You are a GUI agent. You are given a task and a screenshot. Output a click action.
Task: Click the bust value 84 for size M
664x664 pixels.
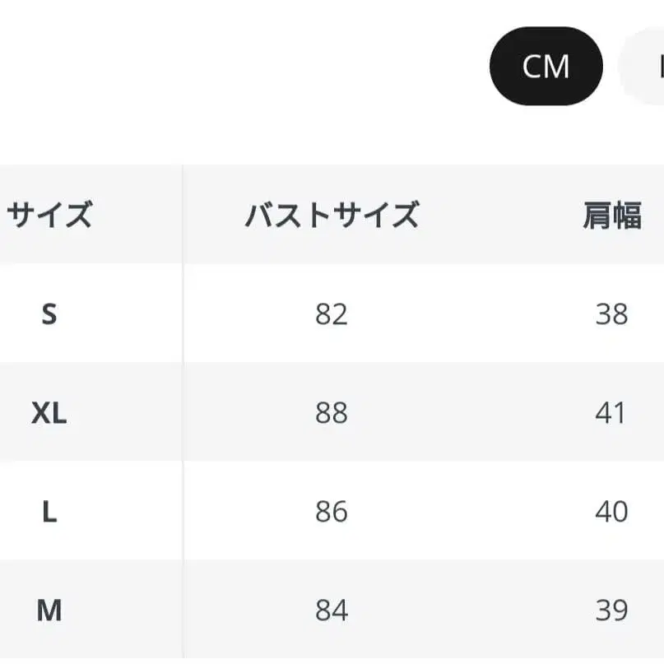(x=332, y=611)
